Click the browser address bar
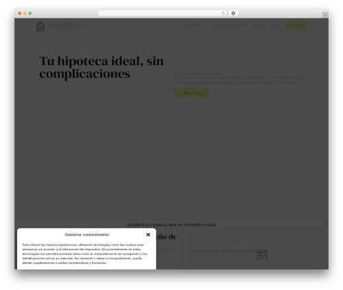 pyautogui.click(x=163, y=13)
